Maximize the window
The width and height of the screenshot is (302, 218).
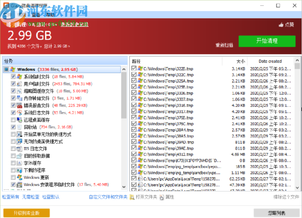pos(278,5)
